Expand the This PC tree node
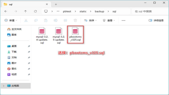Image resolution: width=169 pixels, height=95 pixels. click(x=4, y=86)
